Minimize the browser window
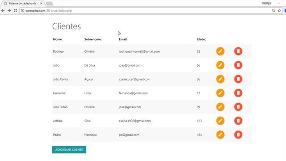286x161 pixels. [279, 3]
